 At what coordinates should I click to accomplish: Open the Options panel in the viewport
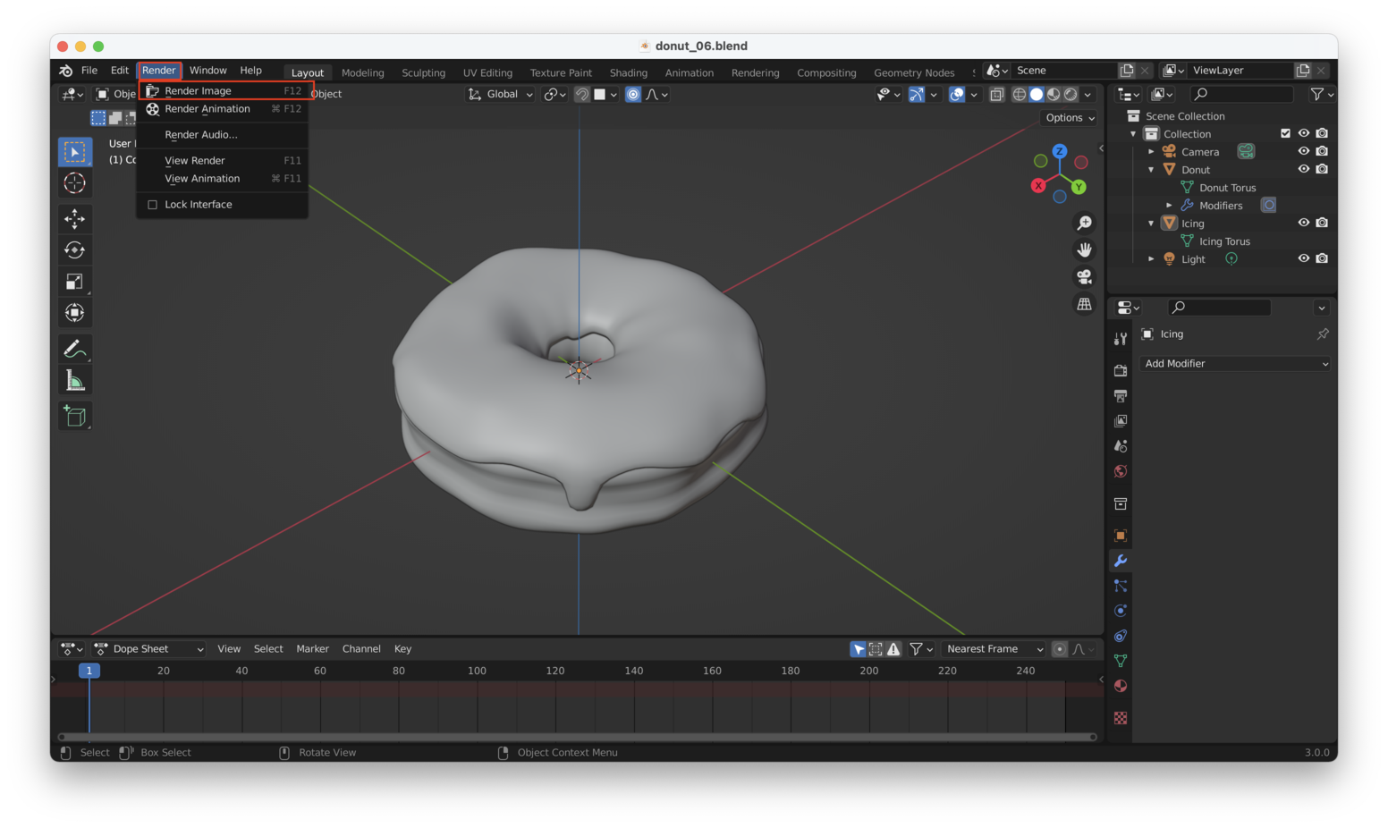pyautogui.click(x=1068, y=117)
